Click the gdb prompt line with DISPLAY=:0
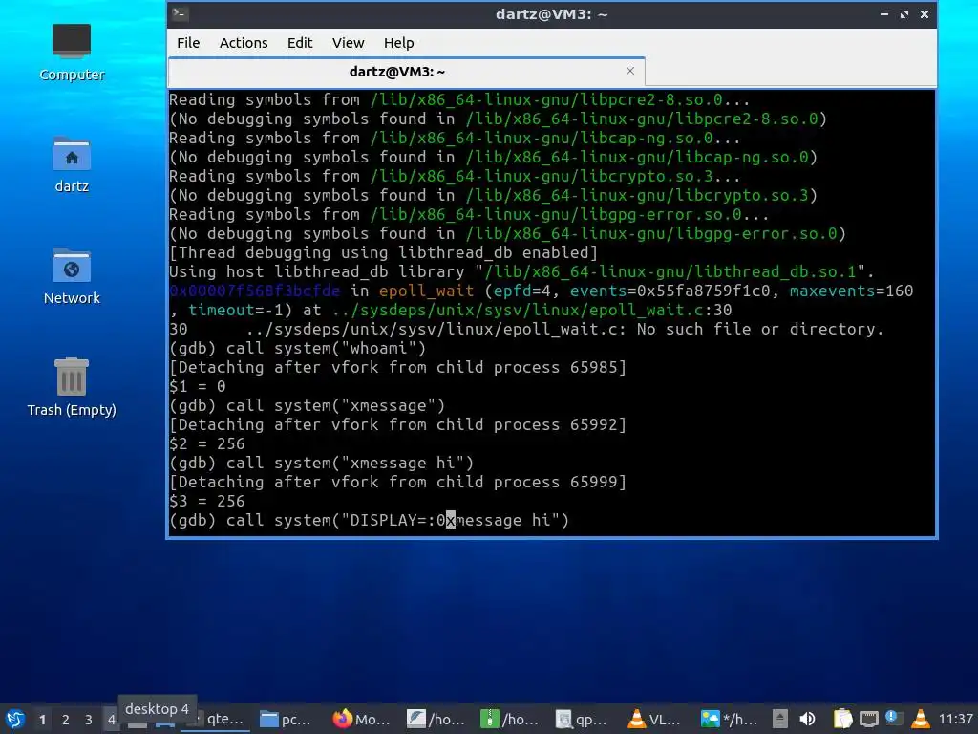Screen dimensions: 978x734 pyautogui.click(x=370, y=521)
